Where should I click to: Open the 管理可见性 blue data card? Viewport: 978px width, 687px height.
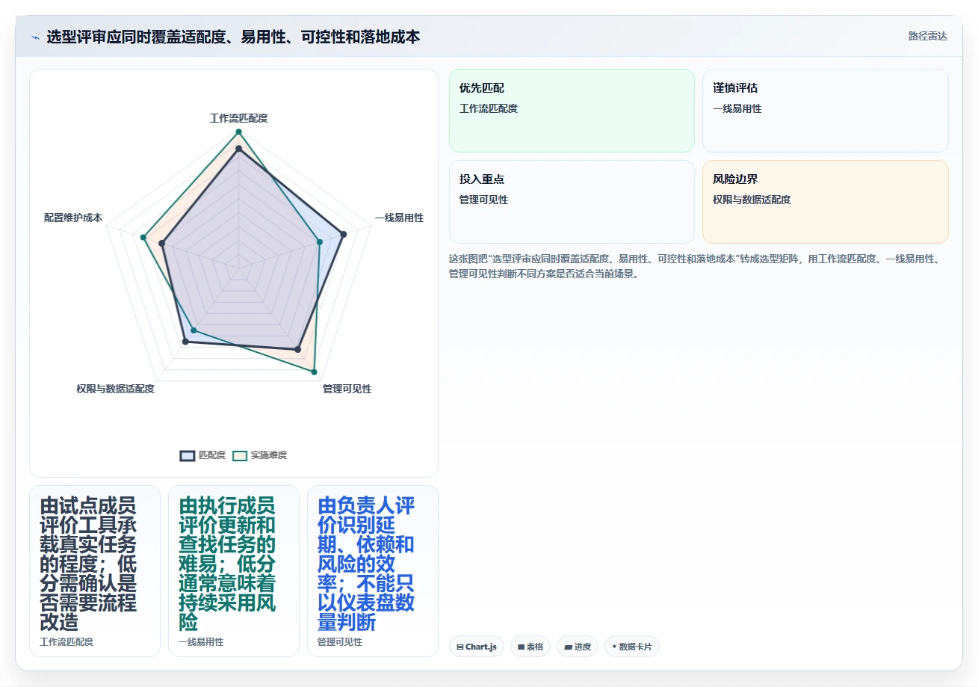373,571
